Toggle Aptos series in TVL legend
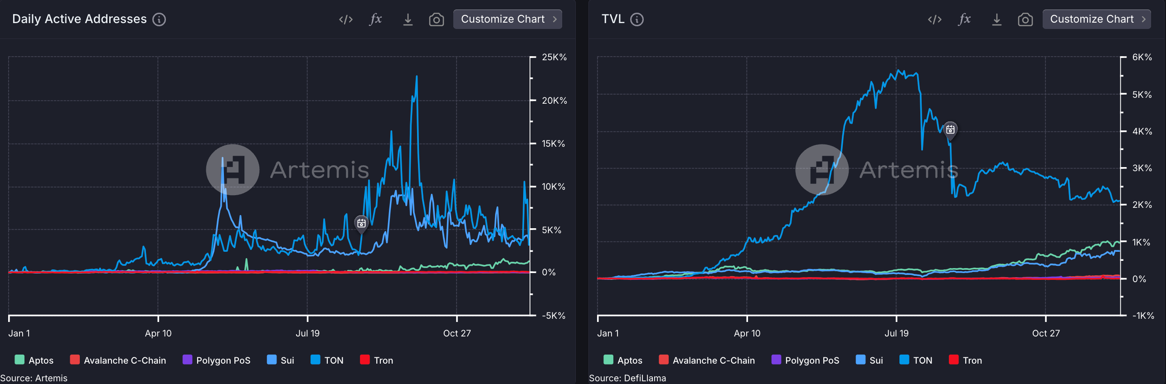The width and height of the screenshot is (1166, 384). click(x=623, y=360)
